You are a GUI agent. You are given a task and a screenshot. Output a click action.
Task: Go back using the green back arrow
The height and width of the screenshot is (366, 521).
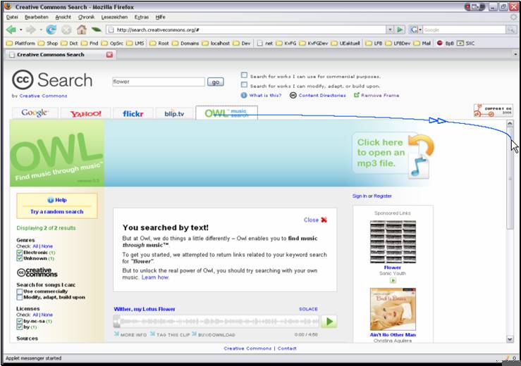[x=11, y=30]
